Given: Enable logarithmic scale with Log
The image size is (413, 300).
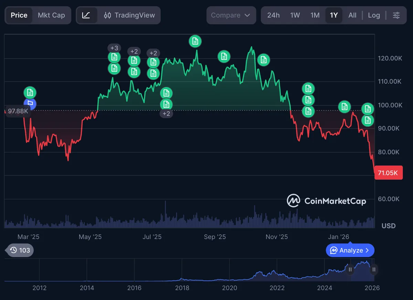Looking at the screenshot, I should tap(374, 15).
